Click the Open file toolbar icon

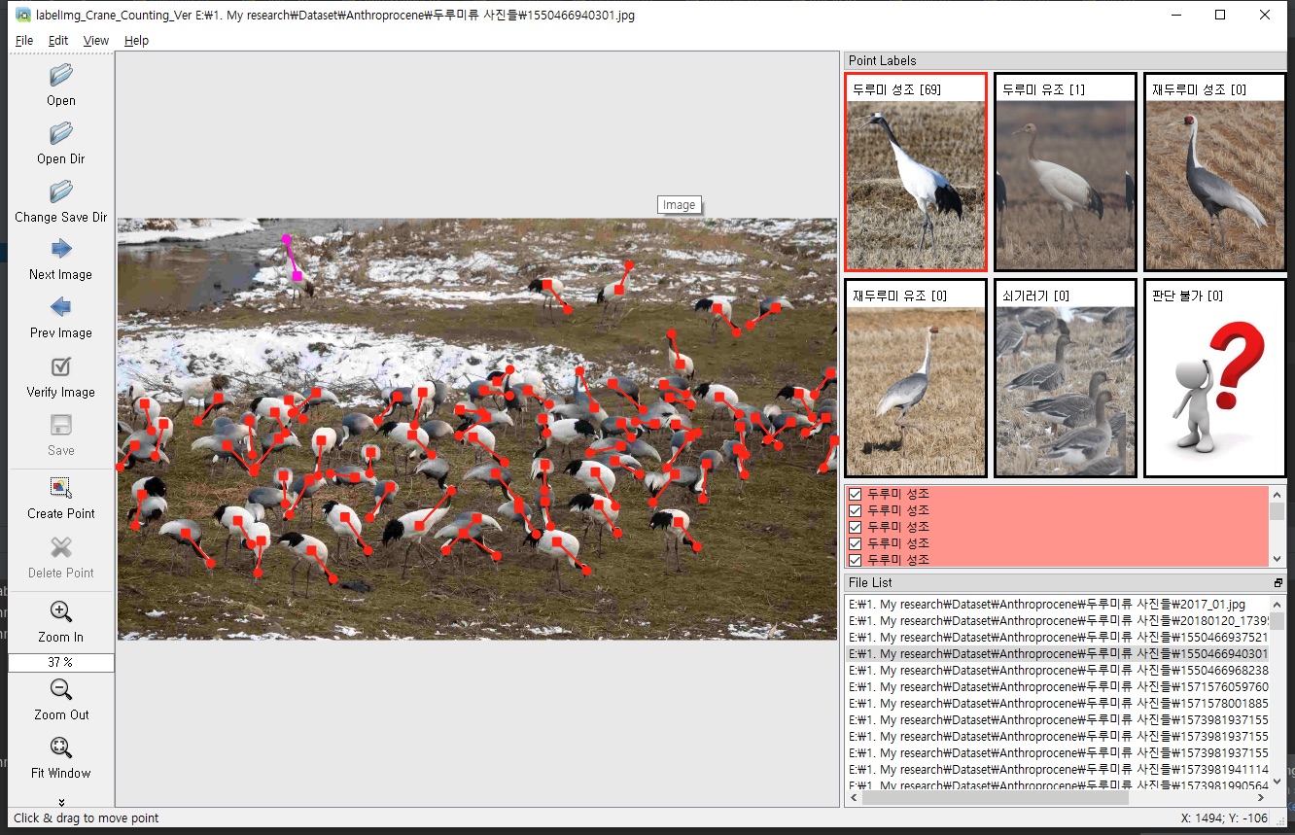(x=60, y=75)
